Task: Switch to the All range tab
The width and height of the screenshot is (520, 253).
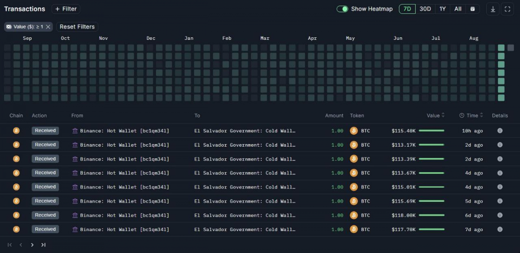Action: pos(458,9)
